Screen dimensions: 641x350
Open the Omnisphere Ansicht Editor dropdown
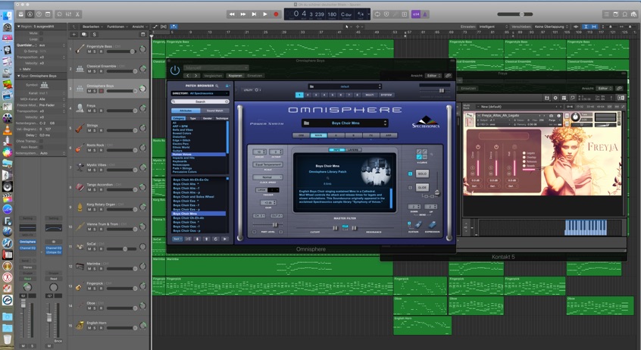(433, 76)
